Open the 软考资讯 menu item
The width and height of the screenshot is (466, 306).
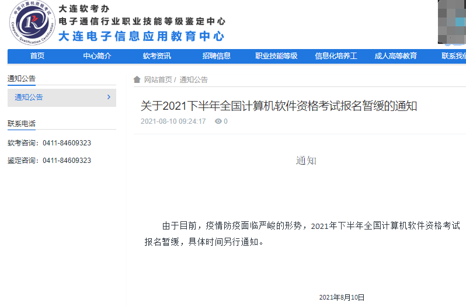coord(157,56)
